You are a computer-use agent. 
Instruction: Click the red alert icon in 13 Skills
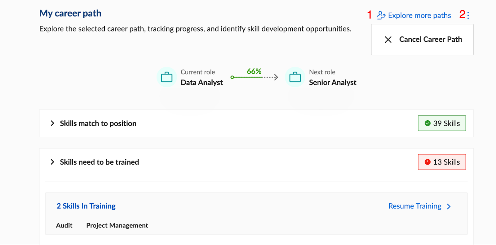[427, 162]
